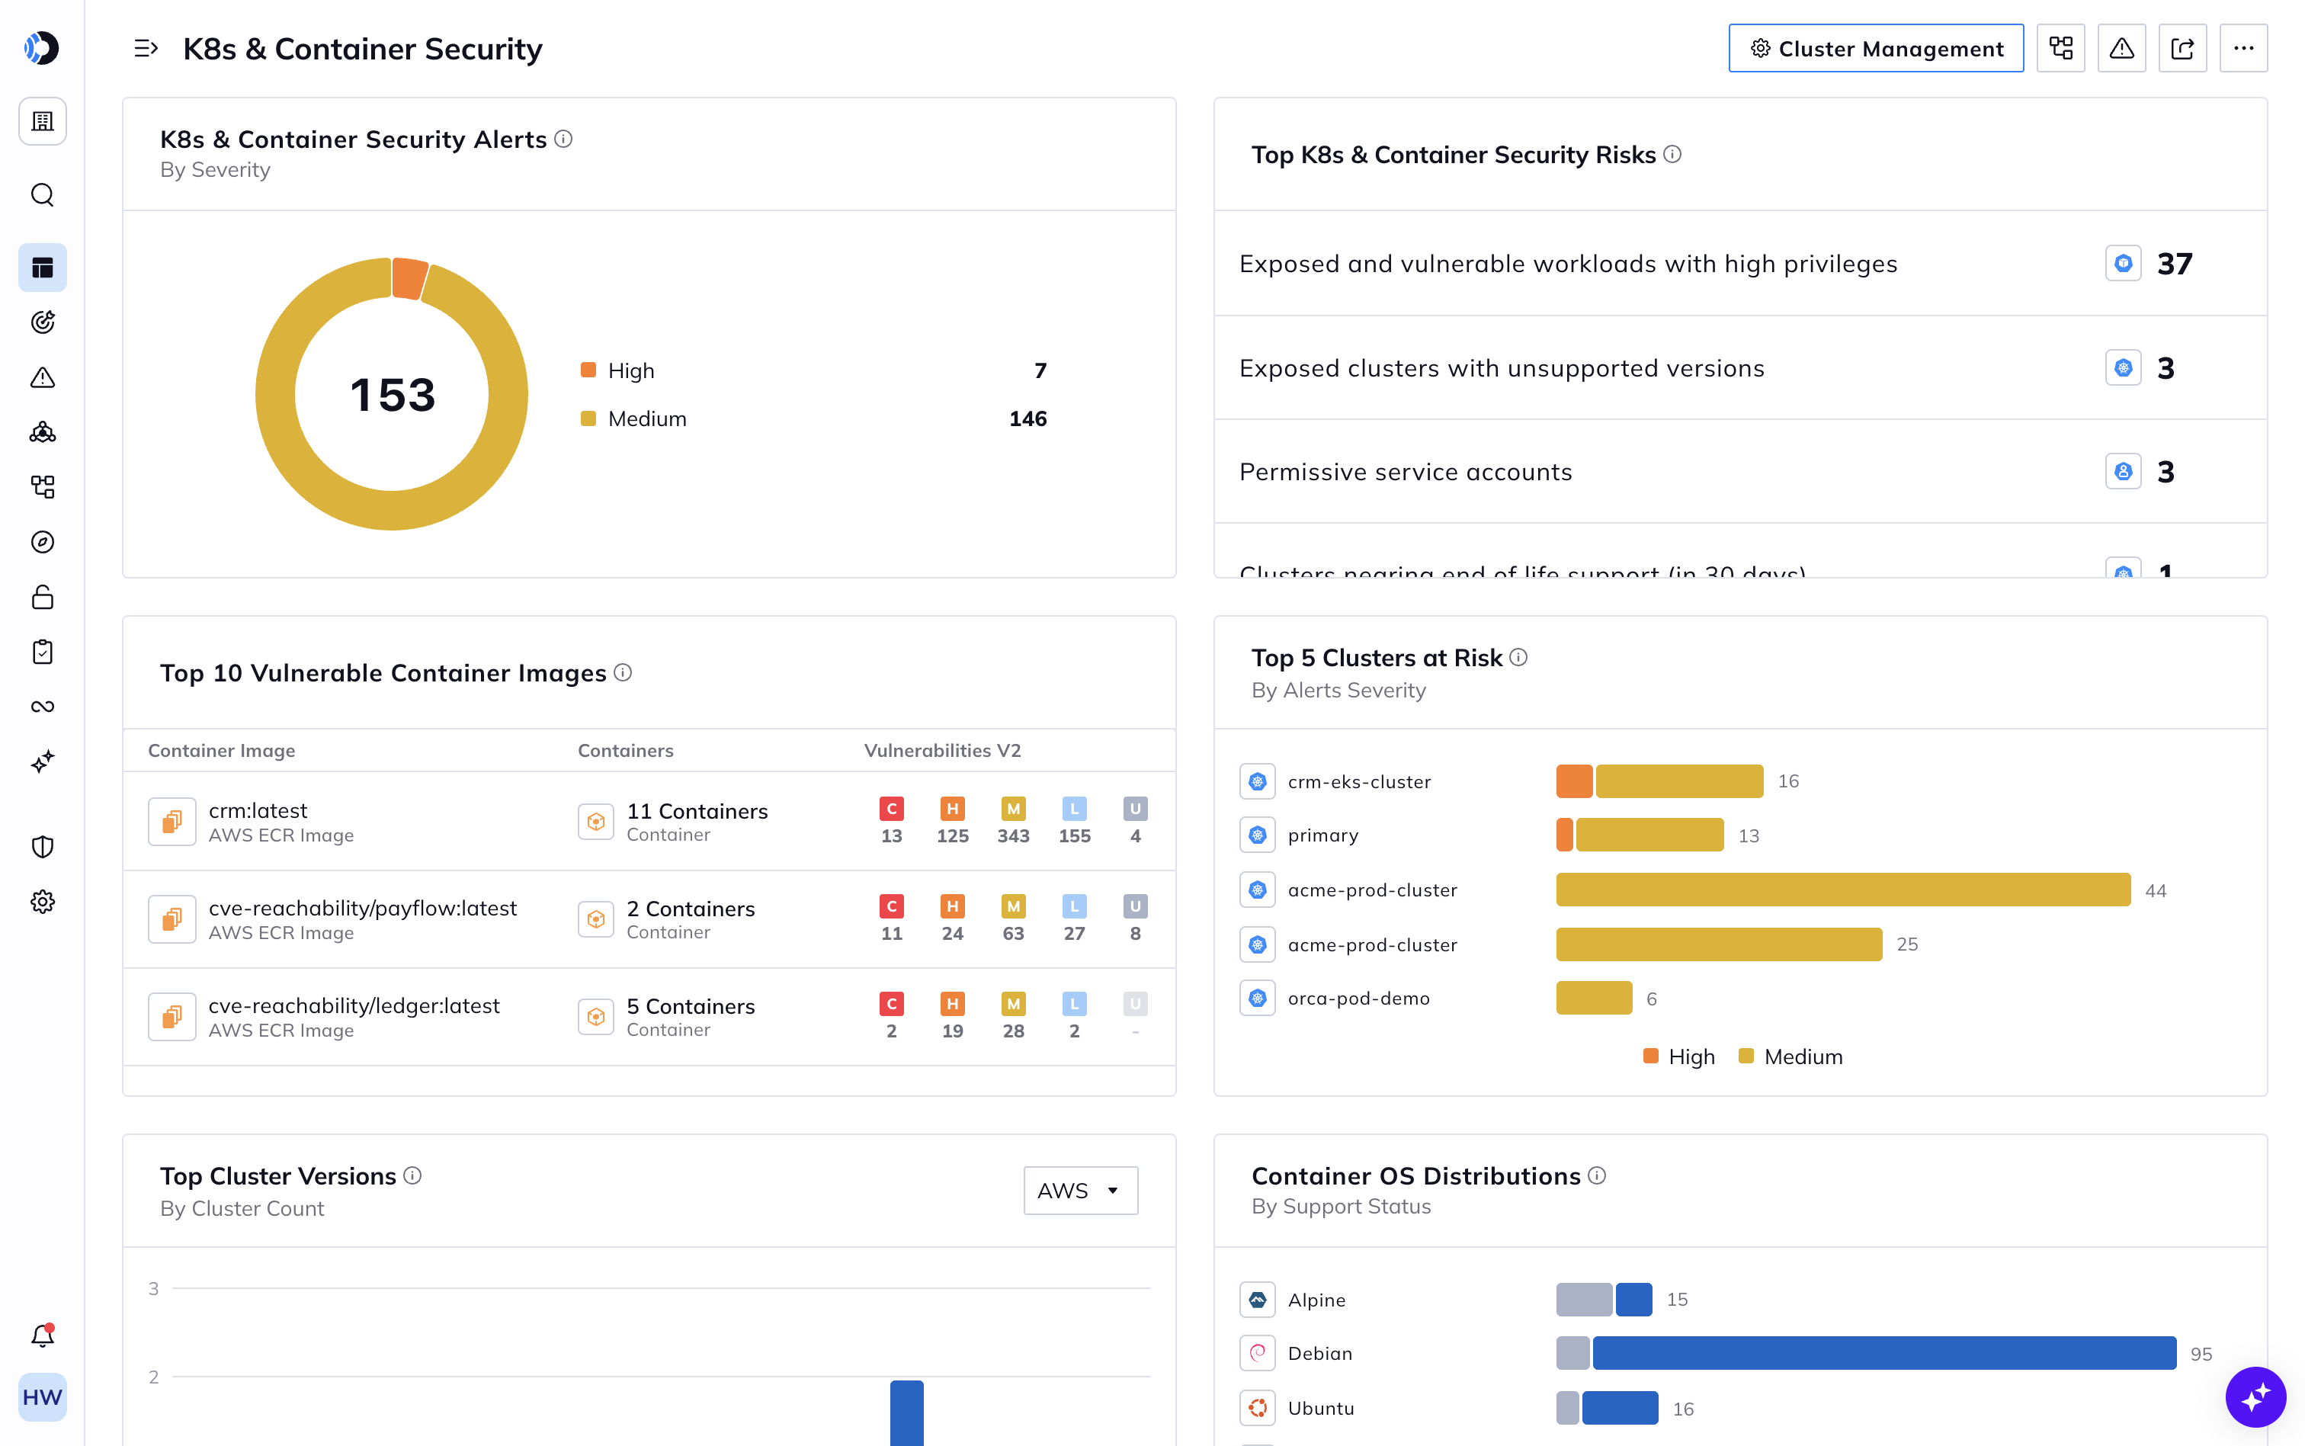The image size is (2305, 1446).
Task: Click the Vulnerabilities V2 column header
Action: tap(941, 751)
